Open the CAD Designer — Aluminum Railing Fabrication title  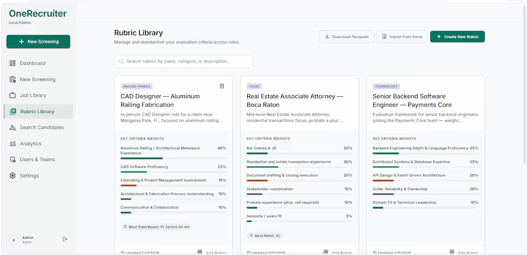[160, 100]
